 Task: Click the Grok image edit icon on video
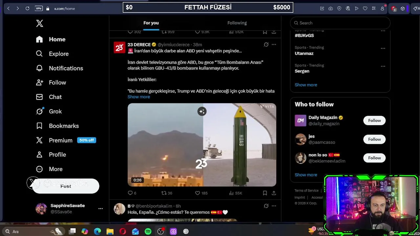pyautogui.click(x=202, y=111)
